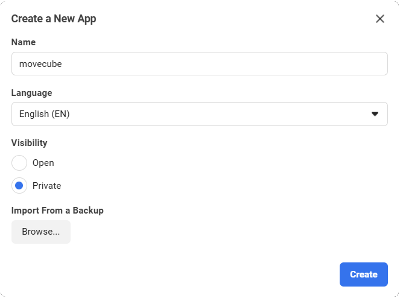
Task: Click the "Language" field label
Action: click(32, 93)
